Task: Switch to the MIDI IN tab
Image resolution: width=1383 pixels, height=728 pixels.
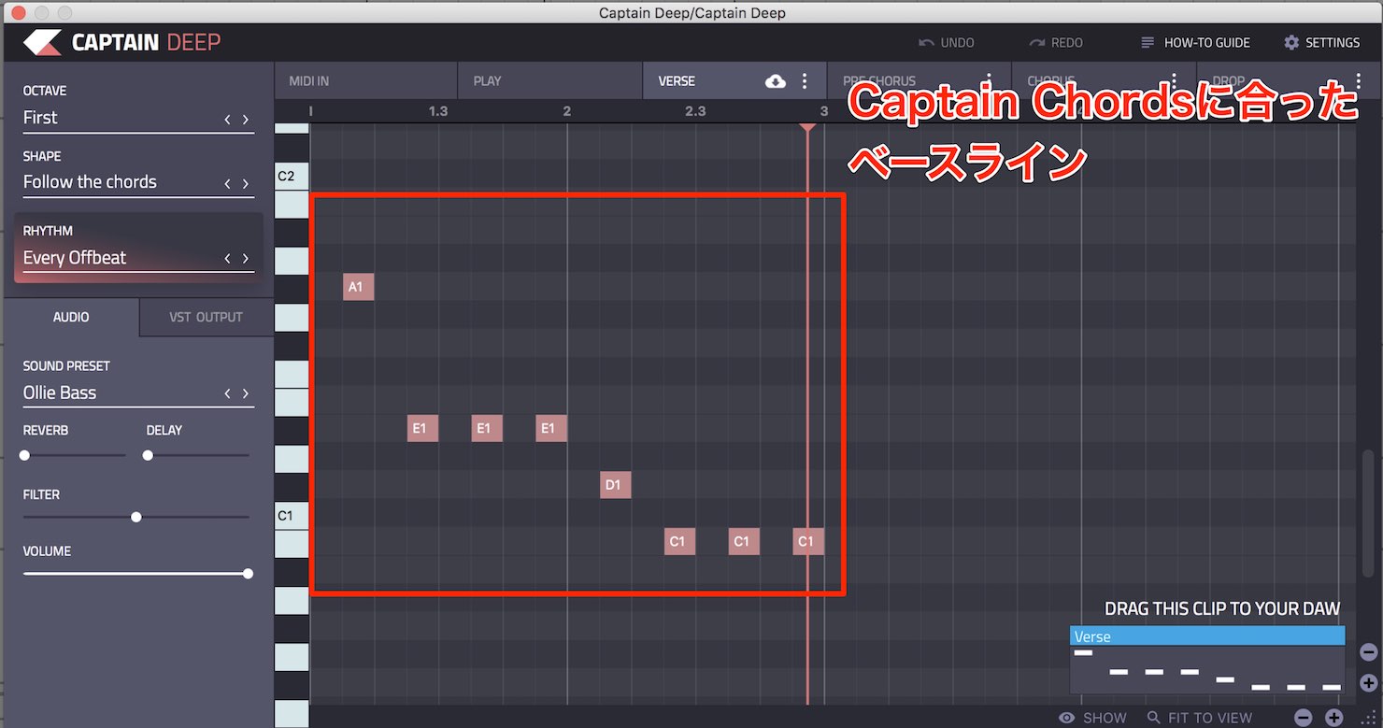Action: (365, 81)
